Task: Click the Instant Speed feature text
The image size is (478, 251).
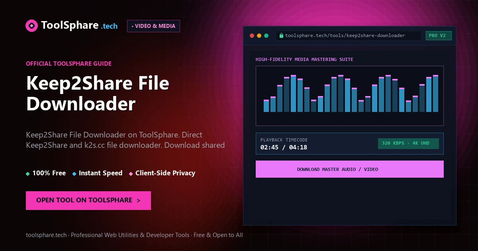Action: (x=100, y=173)
